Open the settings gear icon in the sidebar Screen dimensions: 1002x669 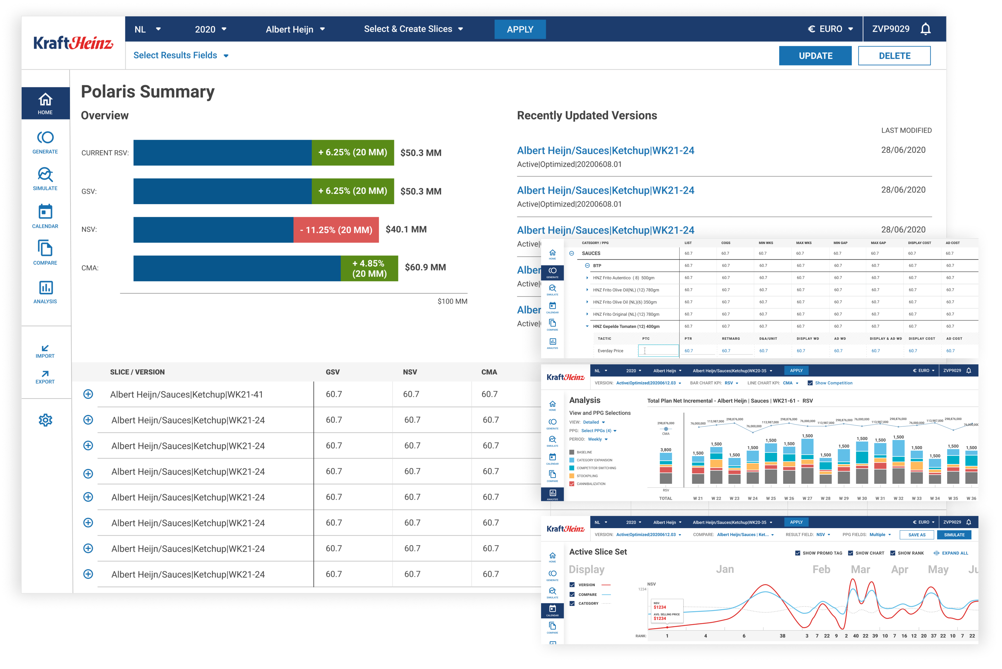(x=45, y=420)
